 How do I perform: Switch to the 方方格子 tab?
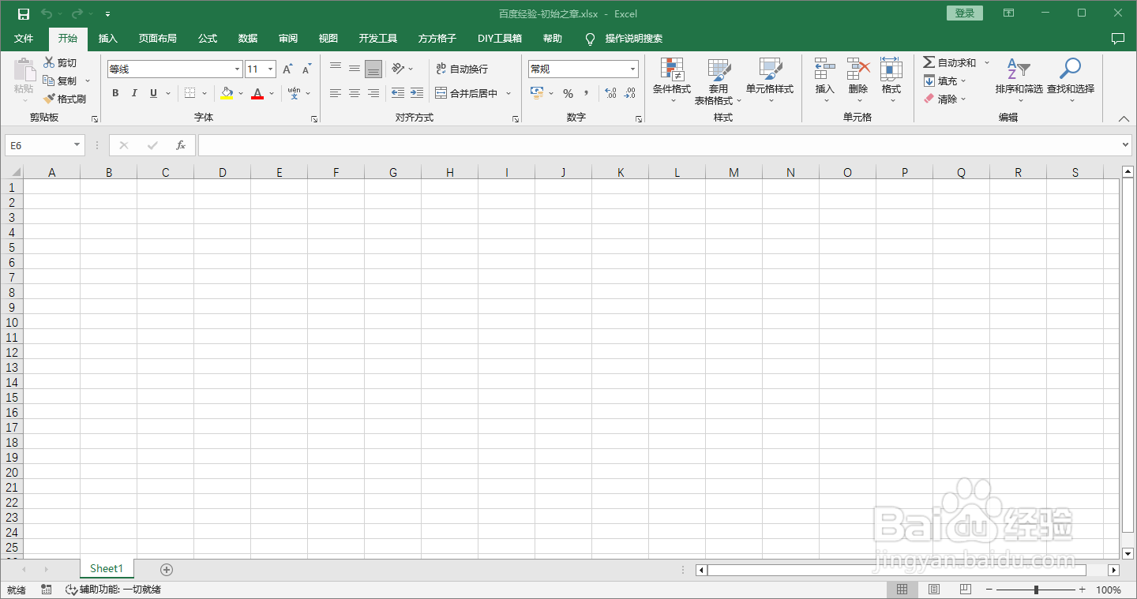[437, 38]
